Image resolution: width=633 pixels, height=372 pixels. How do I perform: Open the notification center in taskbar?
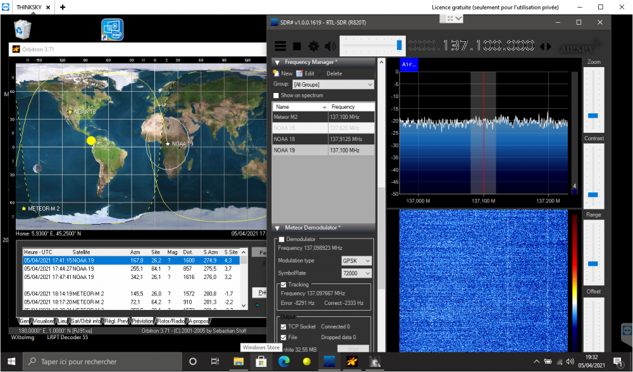(618, 361)
